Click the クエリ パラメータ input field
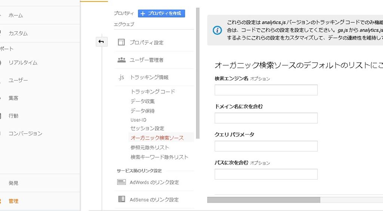 coord(266,146)
